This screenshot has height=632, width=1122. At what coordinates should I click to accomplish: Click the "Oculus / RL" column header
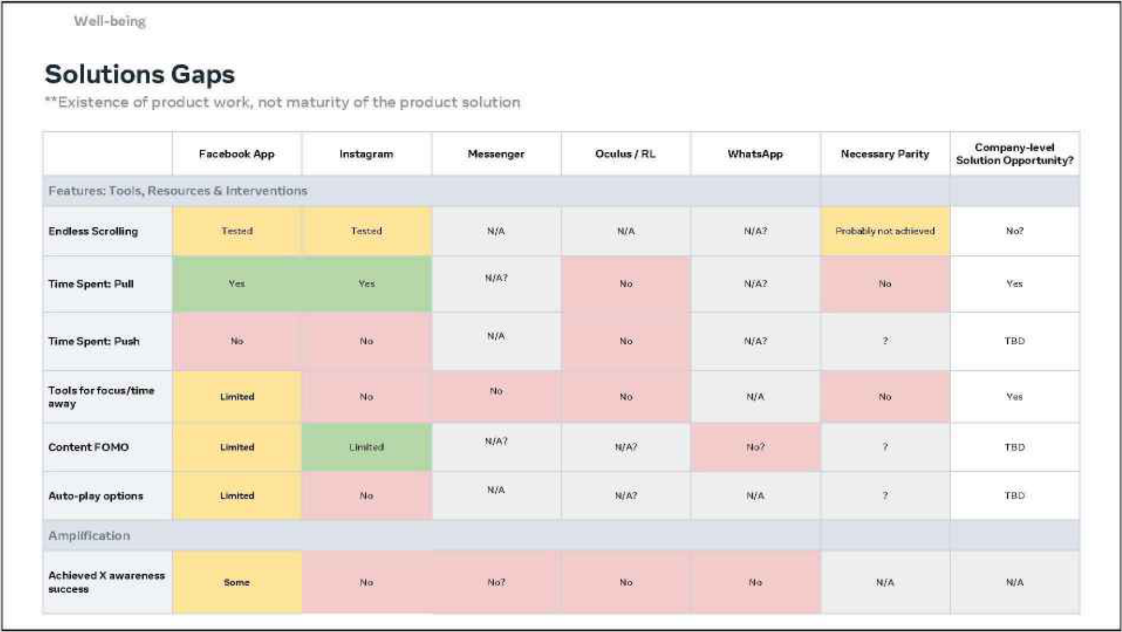coord(625,154)
